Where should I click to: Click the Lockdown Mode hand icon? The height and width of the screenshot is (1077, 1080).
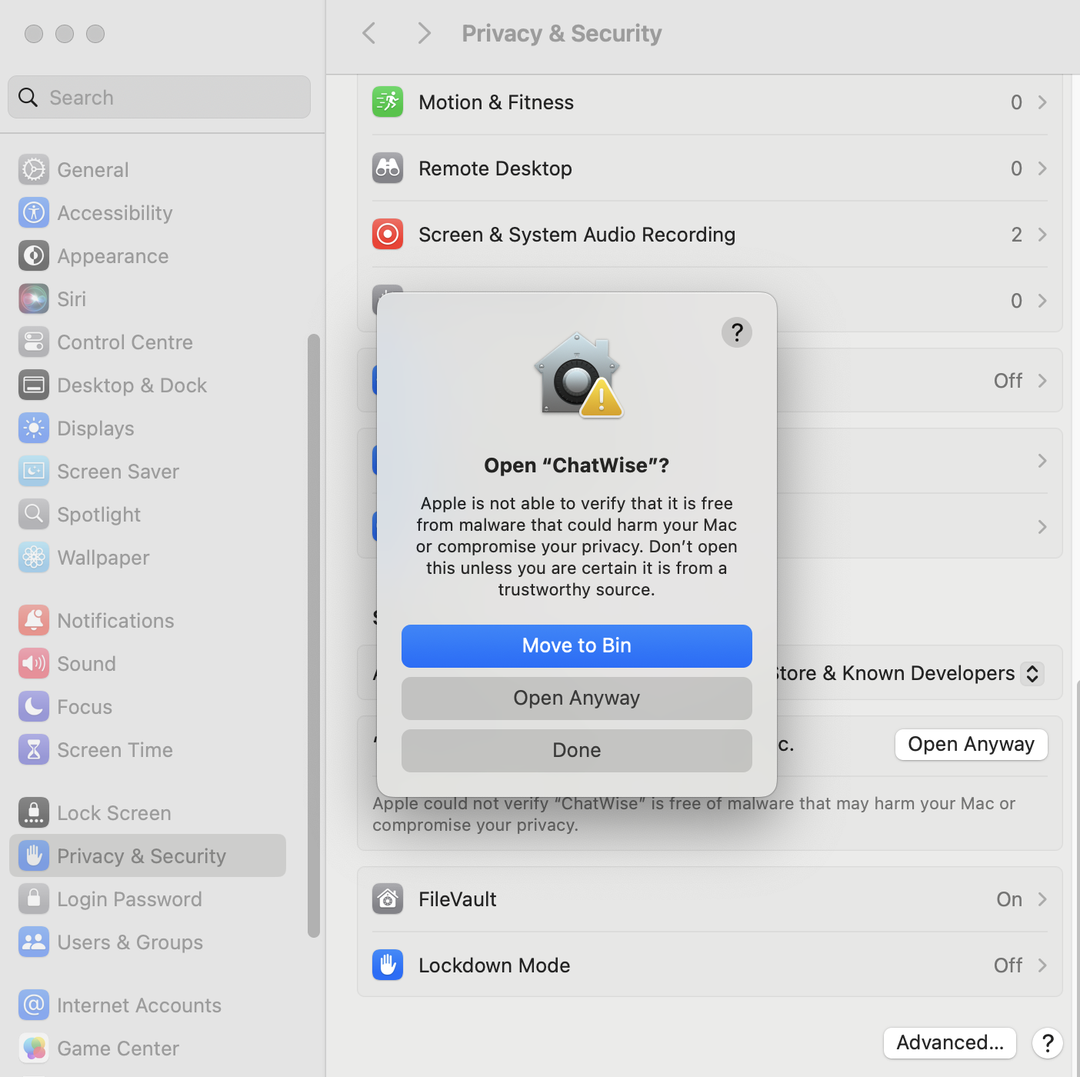(x=388, y=965)
